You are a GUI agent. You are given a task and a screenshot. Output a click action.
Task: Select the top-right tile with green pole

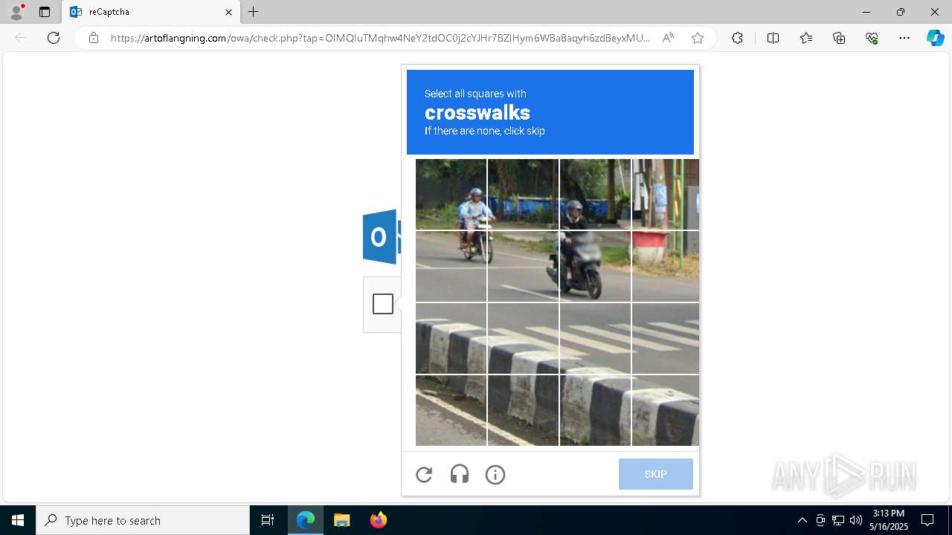click(666, 194)
